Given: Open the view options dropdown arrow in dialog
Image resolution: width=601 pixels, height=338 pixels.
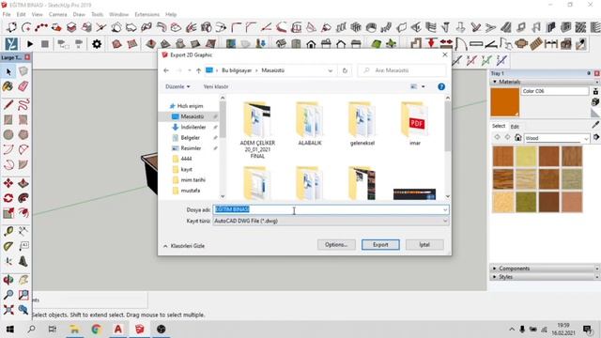Looking at the screenshot, I should pos(424,86).
